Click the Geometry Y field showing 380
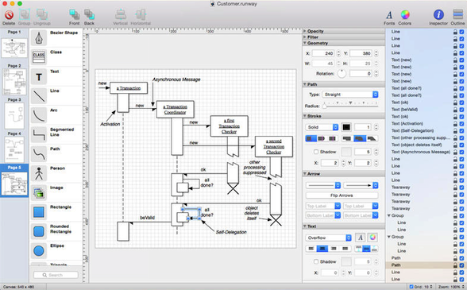Viewport: 467px width, 290px height. coord(361,54)
